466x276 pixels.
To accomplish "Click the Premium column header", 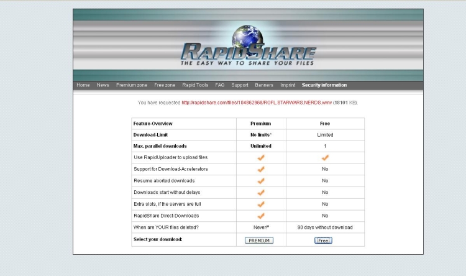I will click(x=260, y=124).
